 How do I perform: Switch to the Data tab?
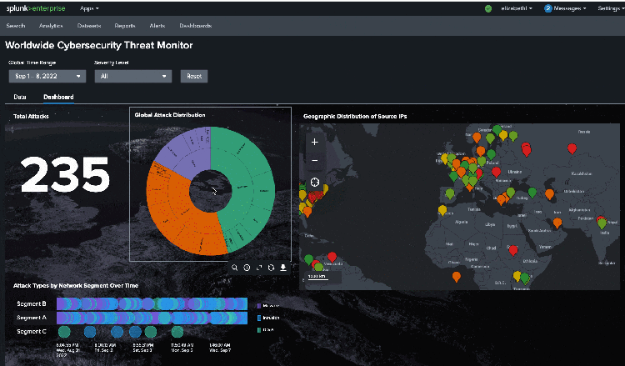(x=20, y=98)
